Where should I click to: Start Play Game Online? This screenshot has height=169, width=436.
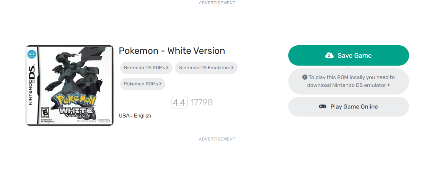click(x=348, y=106)
